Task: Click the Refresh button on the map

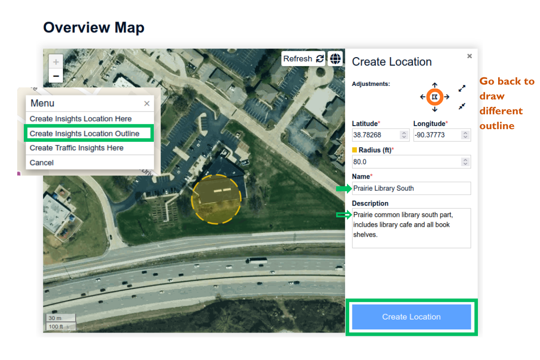Action: pos(303,58)
